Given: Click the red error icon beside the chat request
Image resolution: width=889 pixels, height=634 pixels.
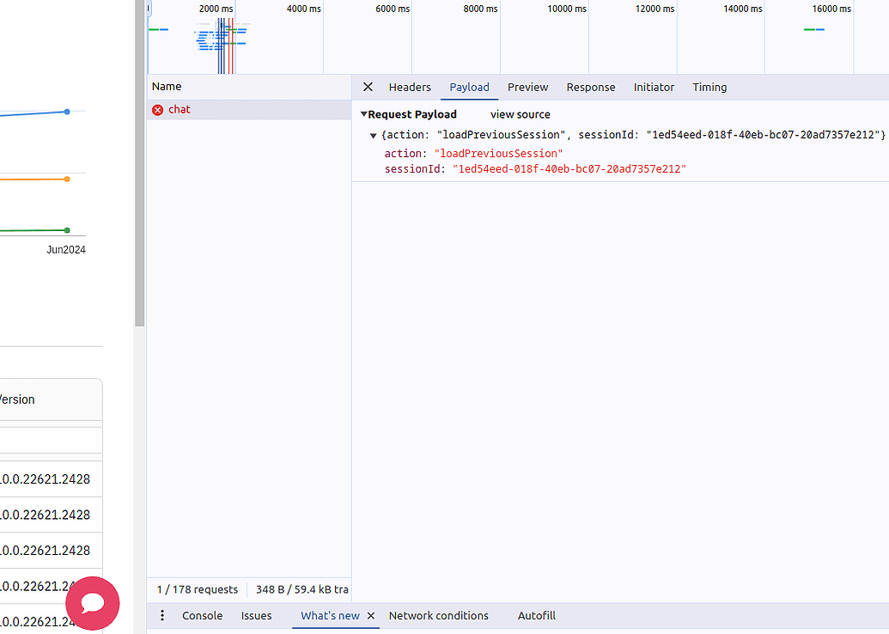Looking at the screenshot, I should pos(157,109).
